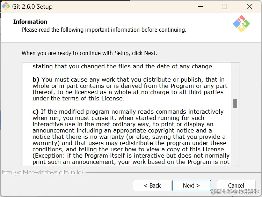
Task: Click the 'Information' heading
Action: (30, 22)
